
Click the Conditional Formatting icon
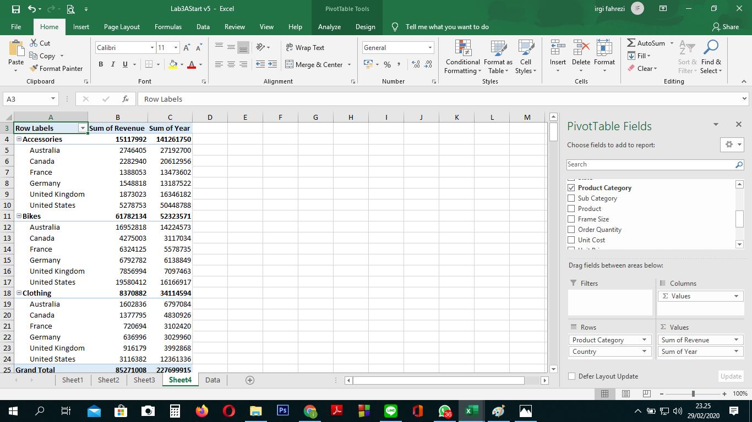[x=462, y=48]
